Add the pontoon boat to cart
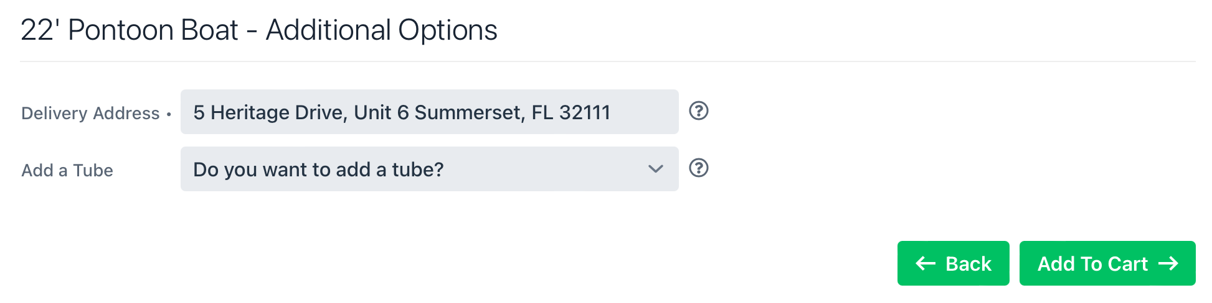The width and height of the screenshot is (1212, 303). coord(1107,263)
